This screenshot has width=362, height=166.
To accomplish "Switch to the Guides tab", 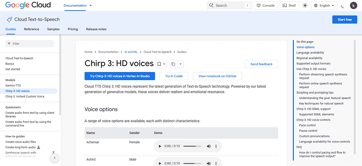I will (11, 29).
